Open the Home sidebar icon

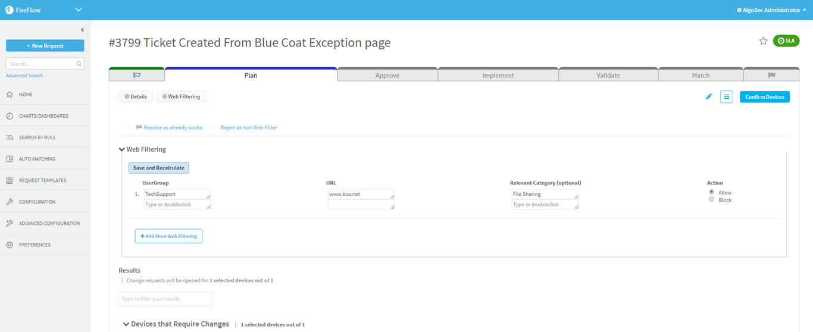point(10,95)
